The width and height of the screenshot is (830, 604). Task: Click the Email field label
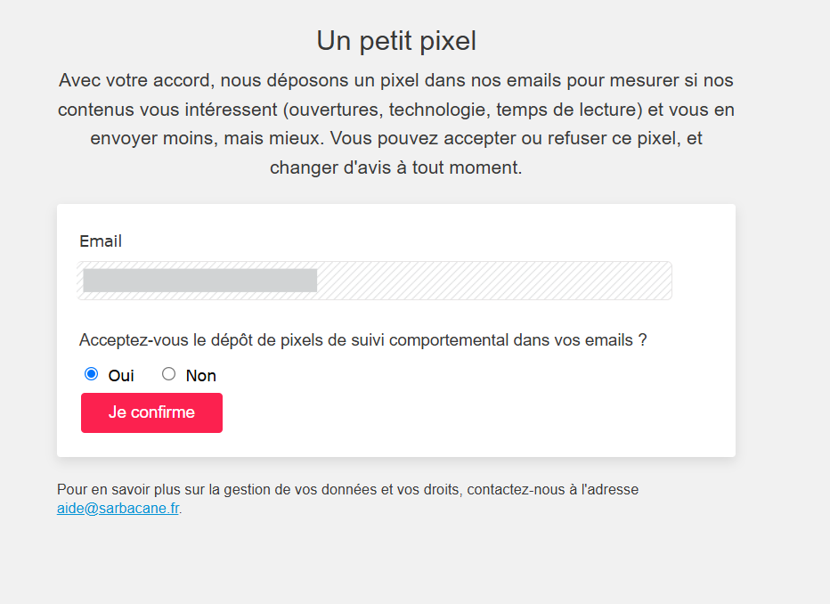(x=101, y=241)
